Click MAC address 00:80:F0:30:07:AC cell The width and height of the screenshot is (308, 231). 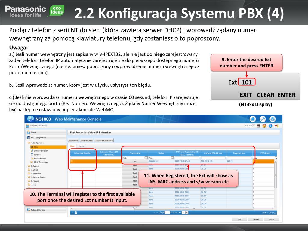point(187,161)
